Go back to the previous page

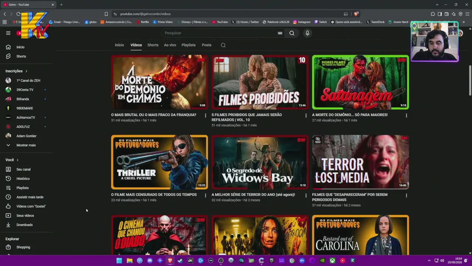tap(5, 14)
